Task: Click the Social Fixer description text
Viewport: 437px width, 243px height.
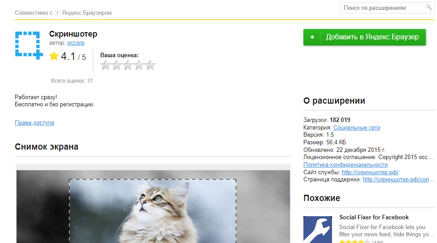Action: (386, 231)
